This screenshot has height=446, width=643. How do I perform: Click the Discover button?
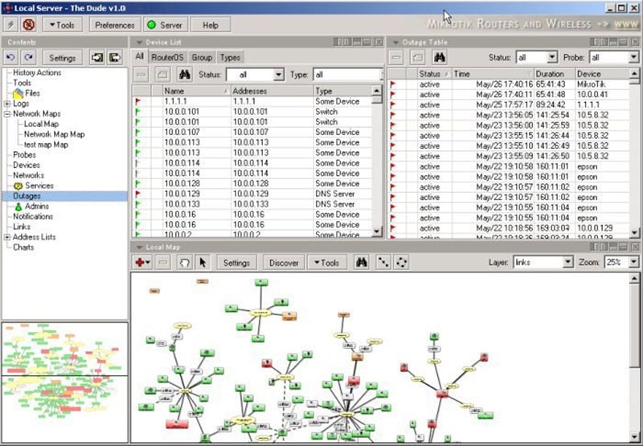point(284,262)
